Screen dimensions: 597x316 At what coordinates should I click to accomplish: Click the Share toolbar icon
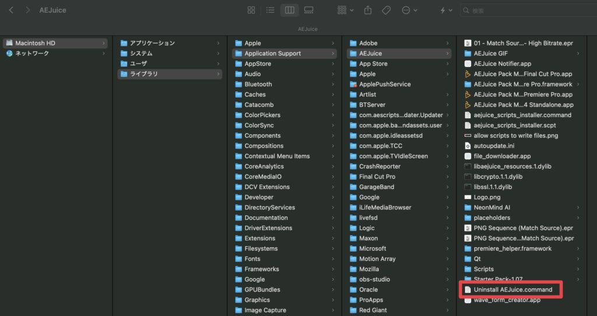[x=368, y=10]
